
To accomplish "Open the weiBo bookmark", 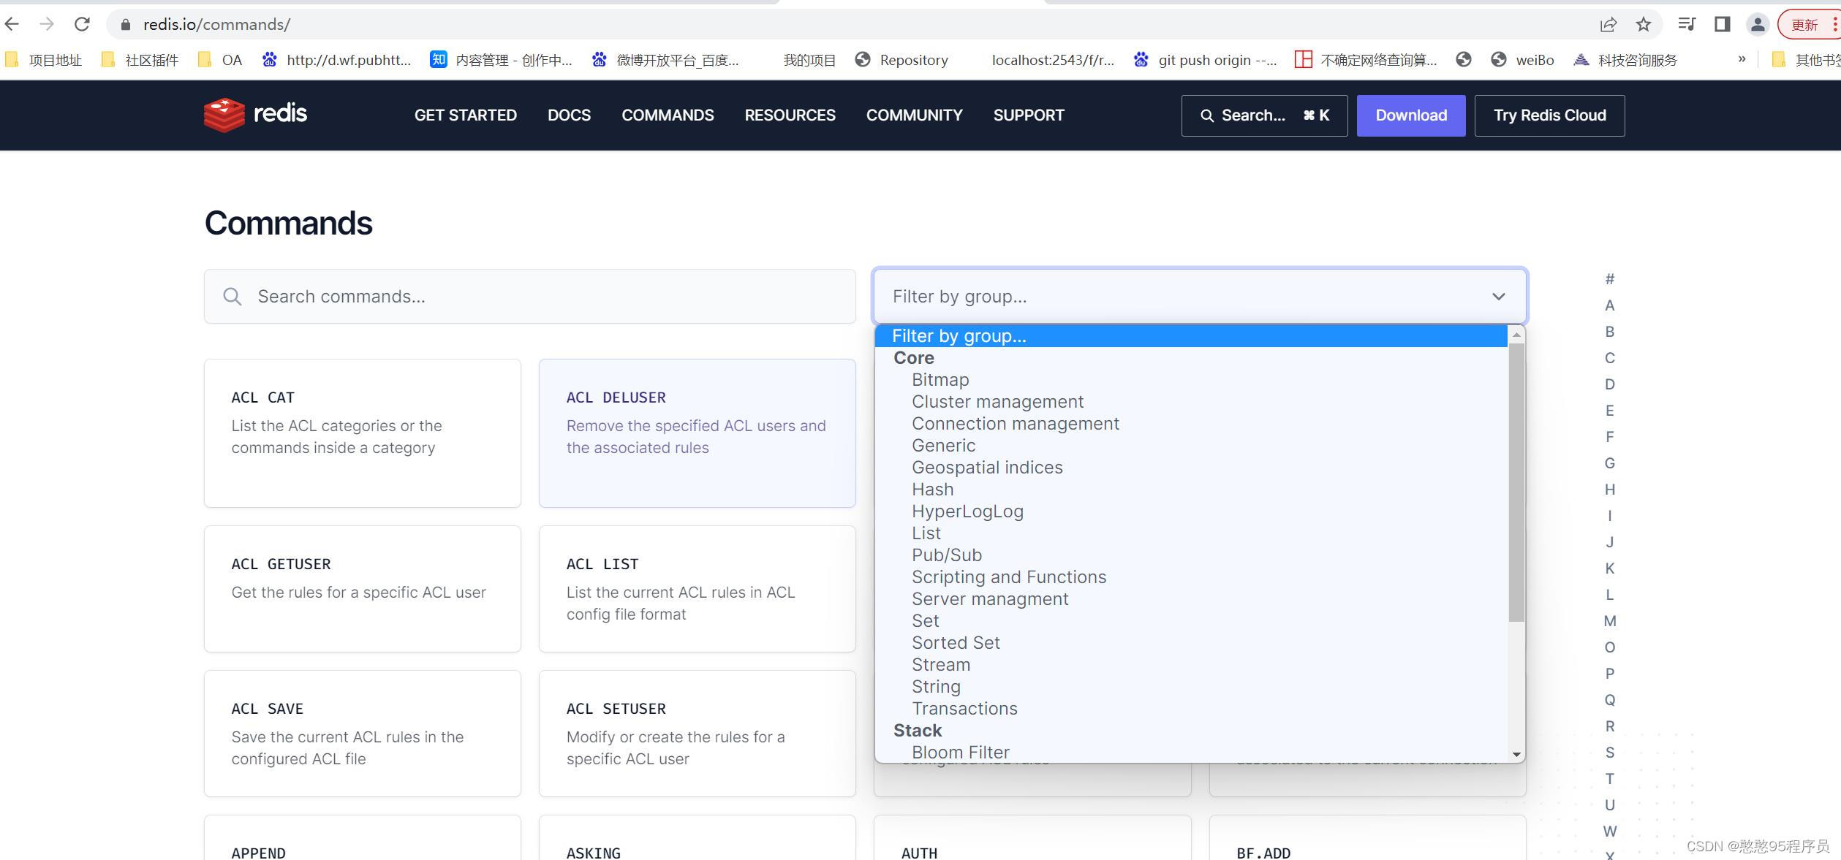I will [x=1522, y=60].
